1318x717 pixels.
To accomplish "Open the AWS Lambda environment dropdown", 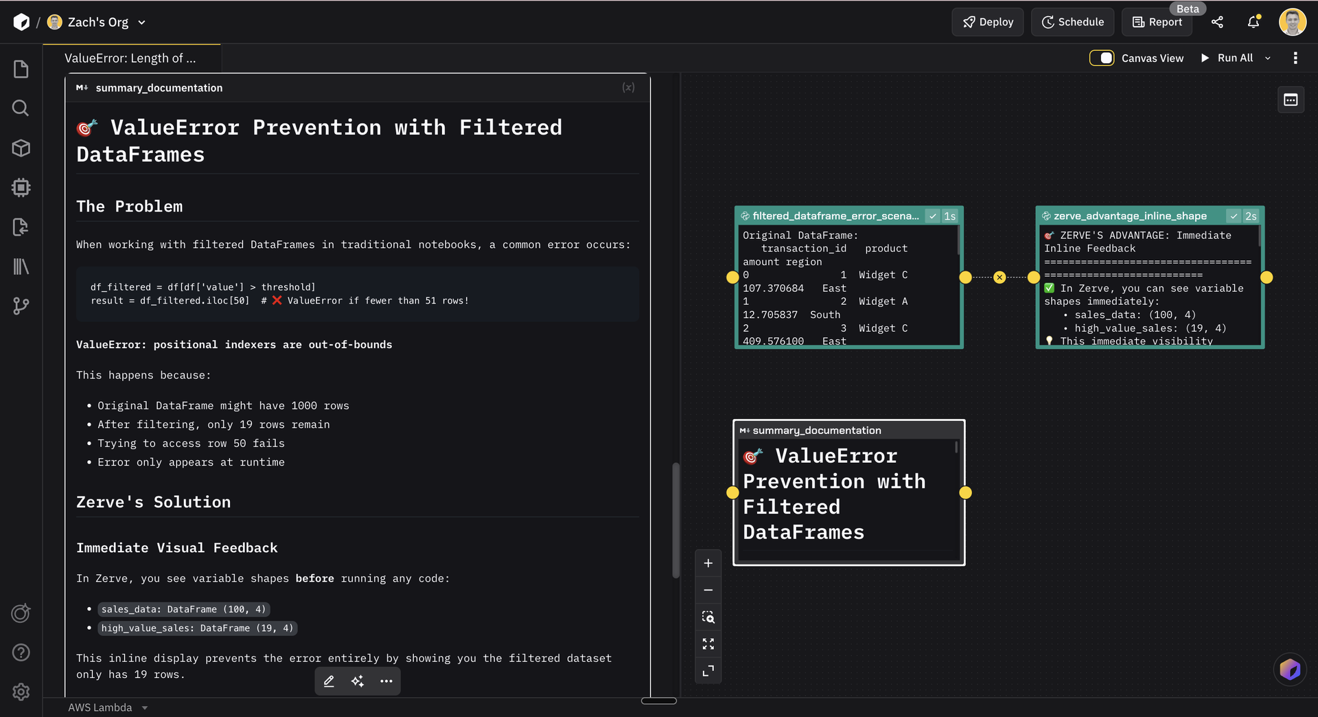I will (108, 707).
